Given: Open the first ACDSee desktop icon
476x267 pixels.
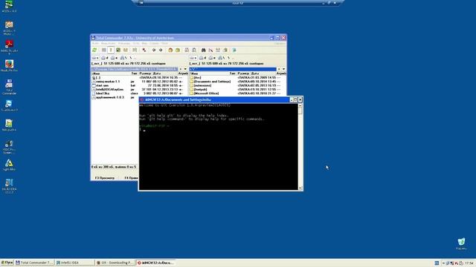Looking at the screenshot, I should tap(9, 7).
